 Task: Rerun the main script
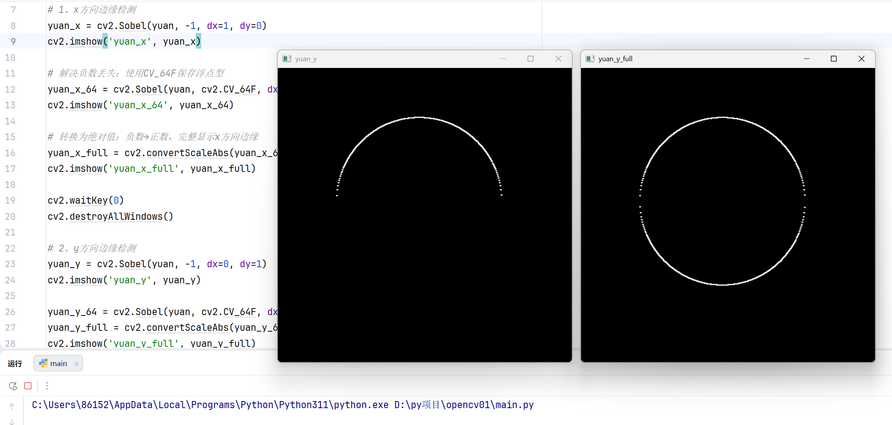click(13, 386)
